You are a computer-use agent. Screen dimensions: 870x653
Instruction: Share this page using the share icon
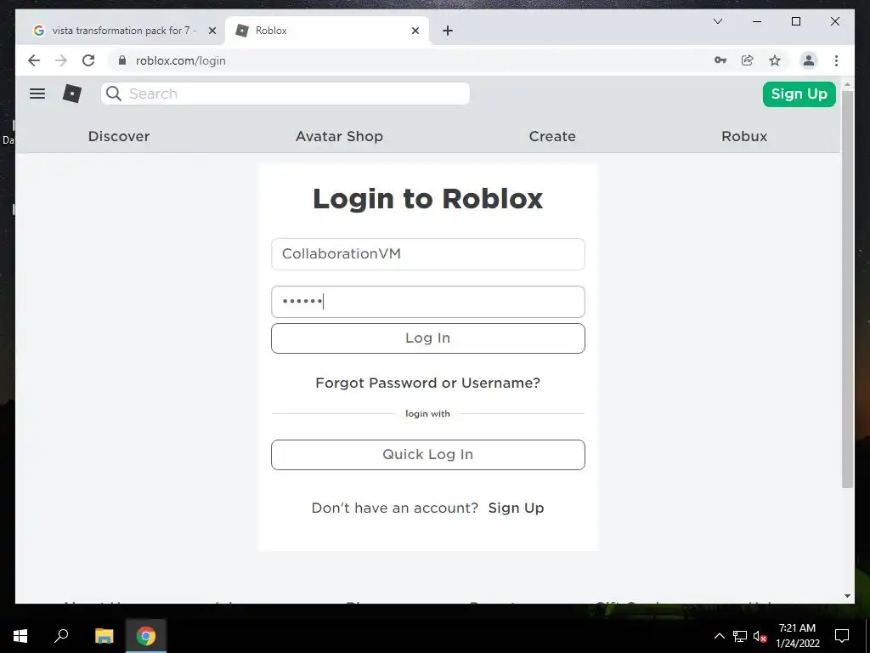[x=748, y=60]
